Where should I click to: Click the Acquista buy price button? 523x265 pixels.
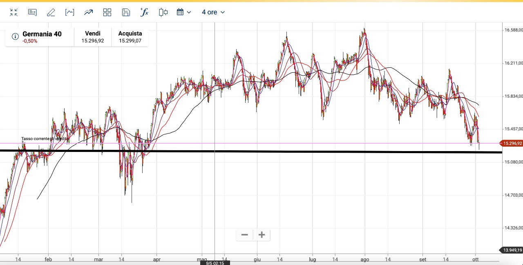coord(130,37)
